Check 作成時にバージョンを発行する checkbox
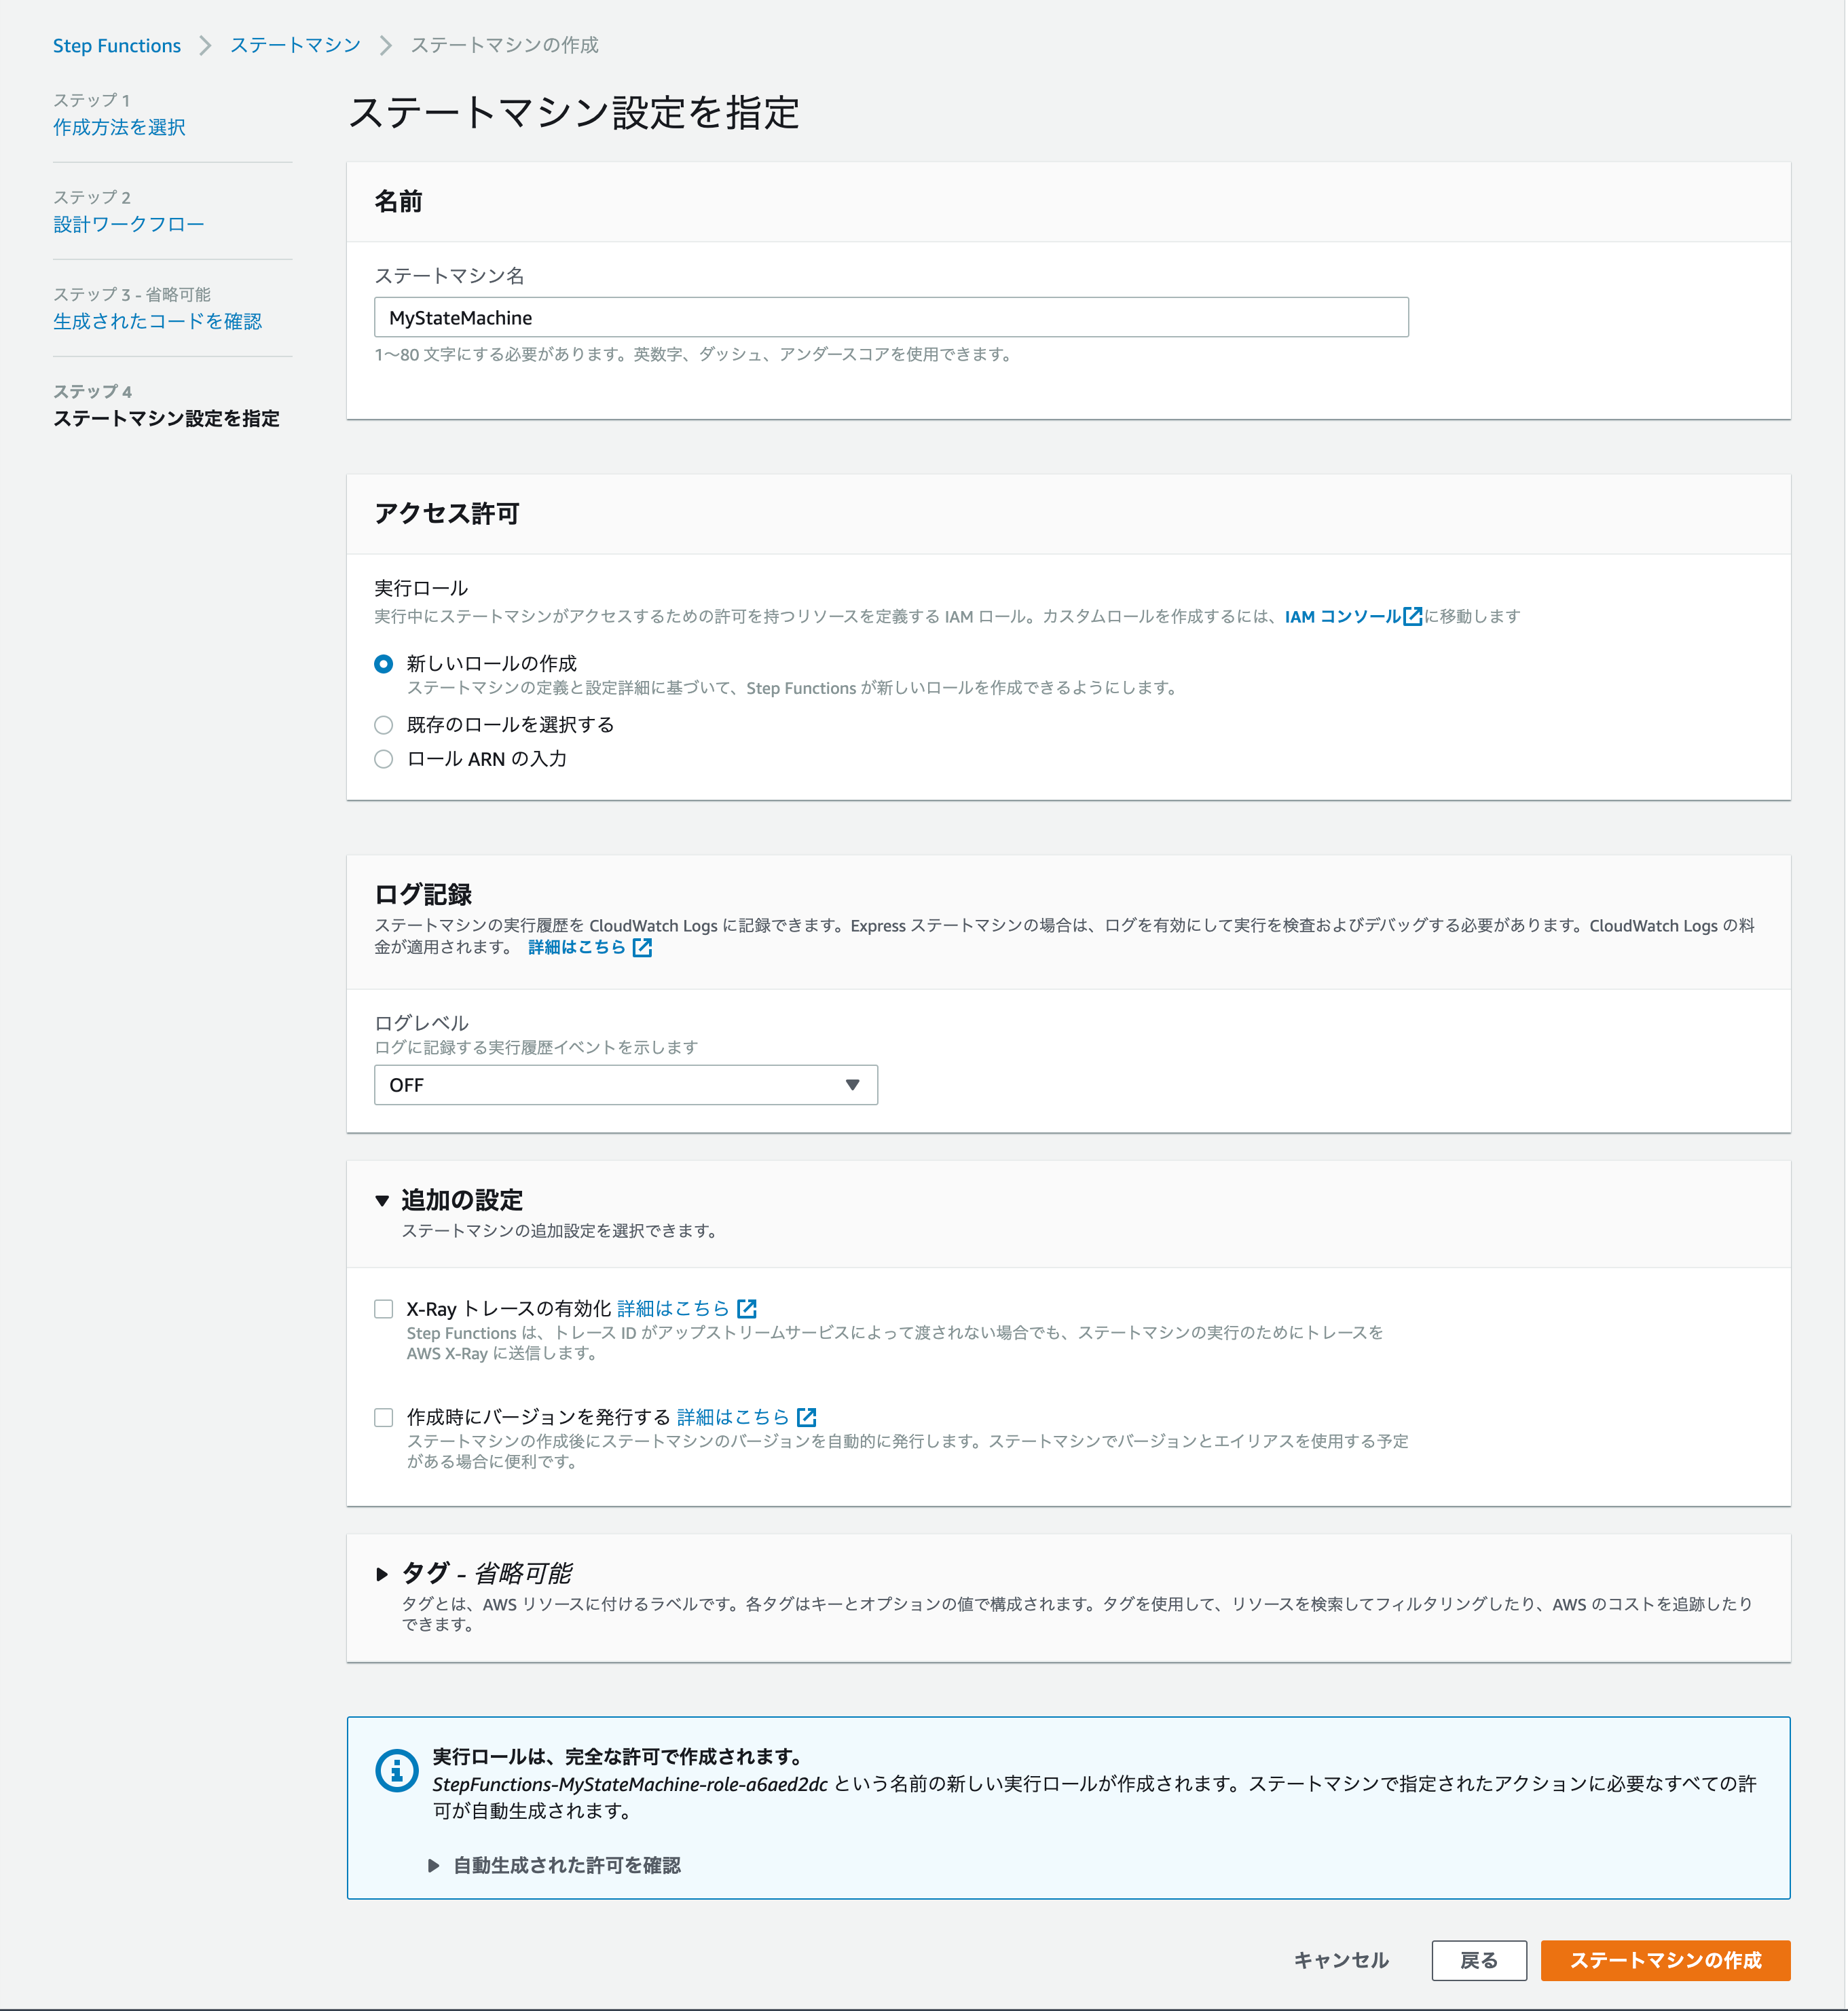Image resolution: width=1848 pixels, height=2011 pixels. (383, 1417)
